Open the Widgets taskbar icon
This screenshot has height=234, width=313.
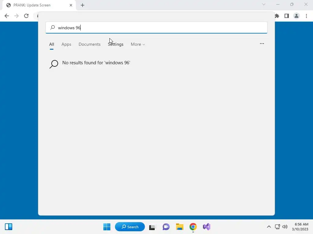click(9, 227)
